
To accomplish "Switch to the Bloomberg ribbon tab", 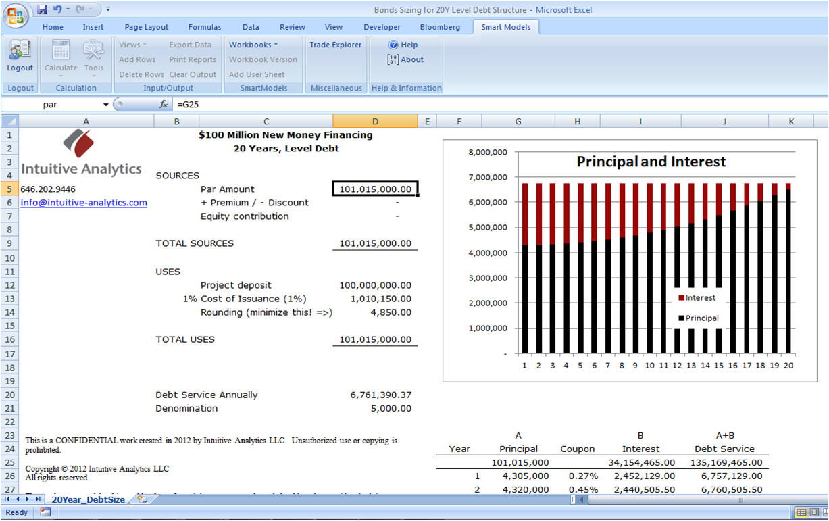I will [x=440, y=27].
